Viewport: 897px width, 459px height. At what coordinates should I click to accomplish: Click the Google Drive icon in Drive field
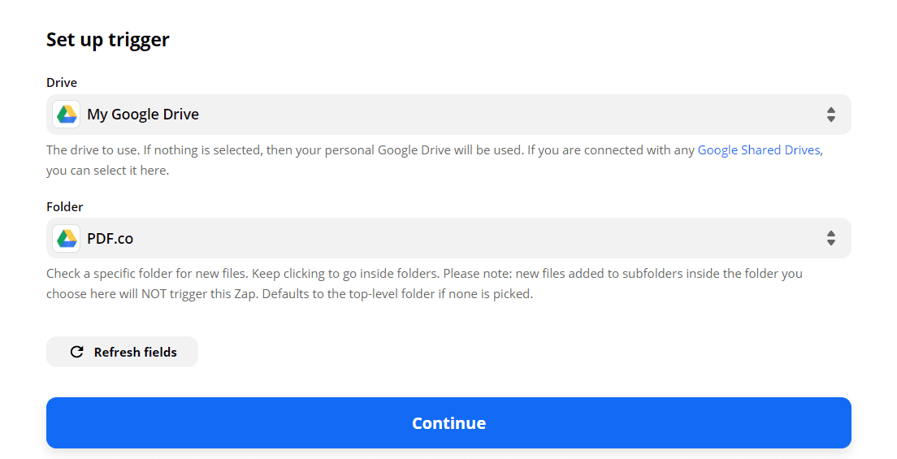point(67,115)
